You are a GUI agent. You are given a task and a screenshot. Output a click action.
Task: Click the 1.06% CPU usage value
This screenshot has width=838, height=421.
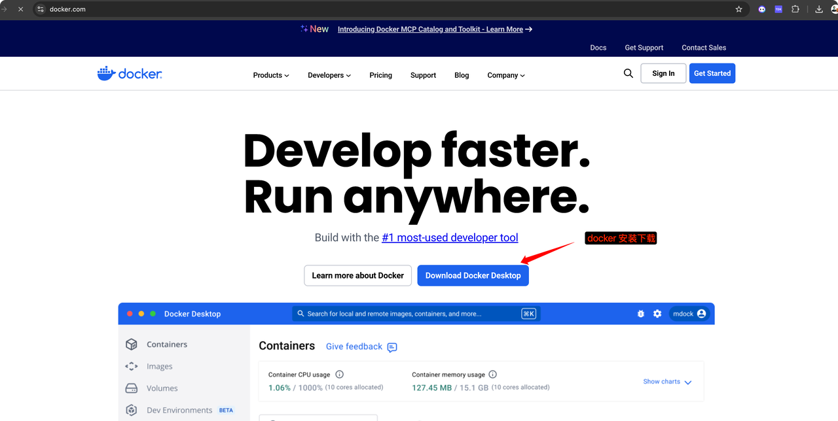(x=280, y=388)
